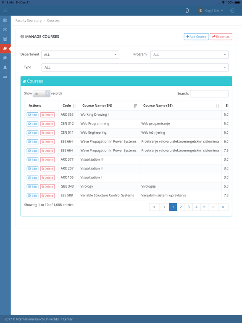Sort by Course Name (EN) arrow icon
This screenshot has height=323, width=242.
coord(135,106)
